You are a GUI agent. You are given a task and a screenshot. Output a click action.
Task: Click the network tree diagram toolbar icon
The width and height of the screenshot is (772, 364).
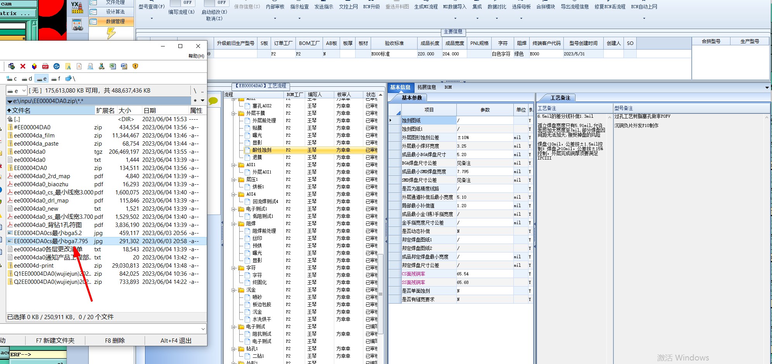[102, 66]
